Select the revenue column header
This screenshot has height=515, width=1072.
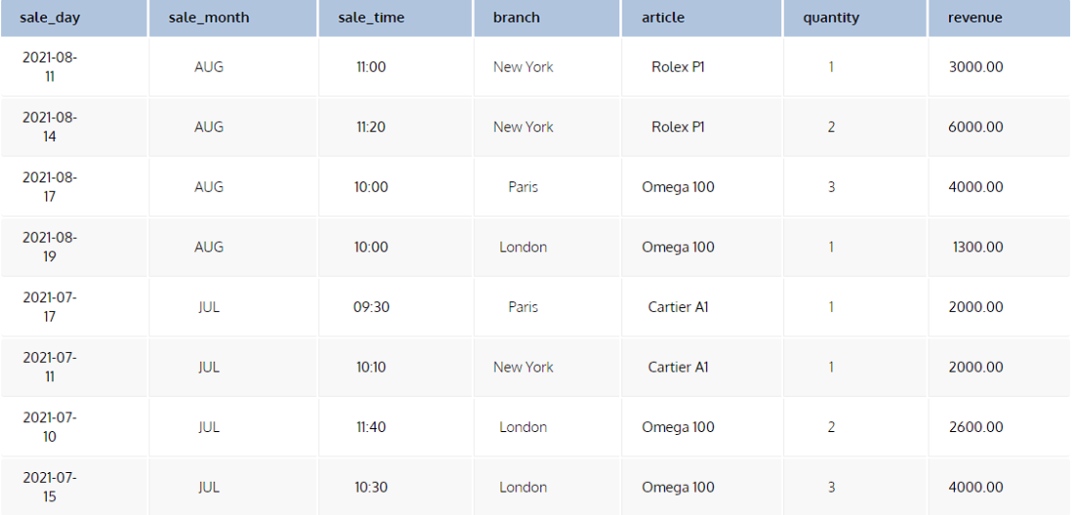(x=974, y=18)
